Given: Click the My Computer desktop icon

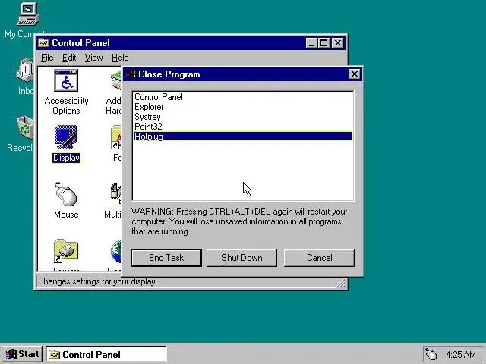Looking at the screenshot, I should click(27, 14).
